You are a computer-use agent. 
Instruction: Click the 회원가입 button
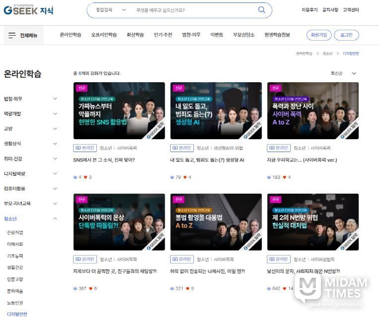pos(318,35)
